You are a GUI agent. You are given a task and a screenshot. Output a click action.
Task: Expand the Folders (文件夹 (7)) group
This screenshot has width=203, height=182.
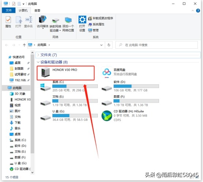tap(38, 55)
